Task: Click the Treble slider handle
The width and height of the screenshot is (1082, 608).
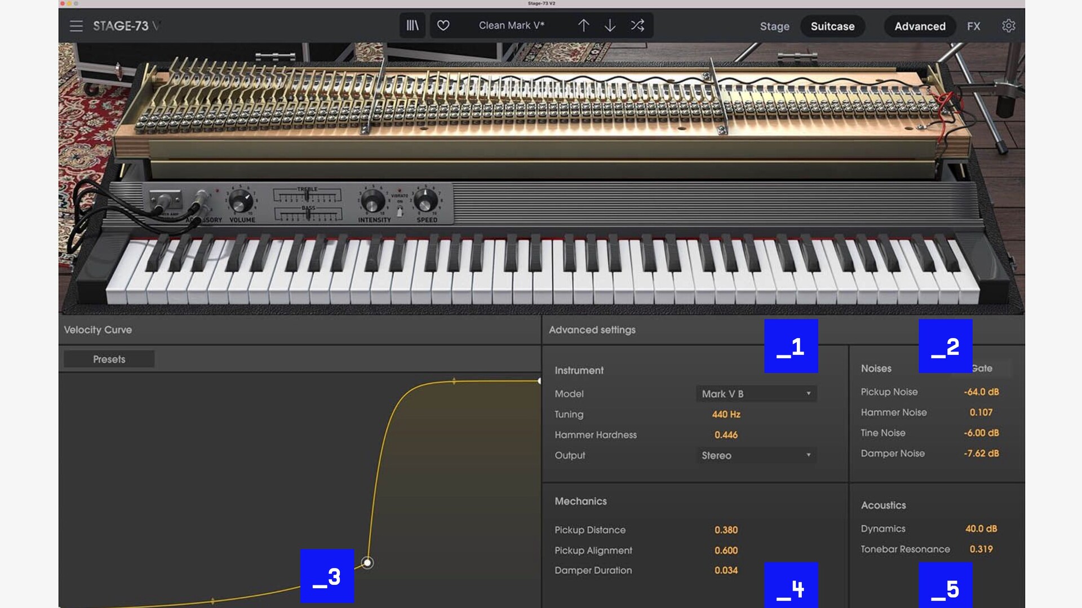Action: [307, 196]
